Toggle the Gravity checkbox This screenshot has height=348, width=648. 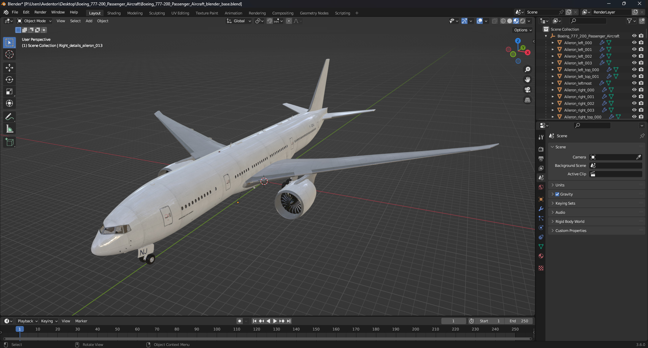[x=557, y=194]
